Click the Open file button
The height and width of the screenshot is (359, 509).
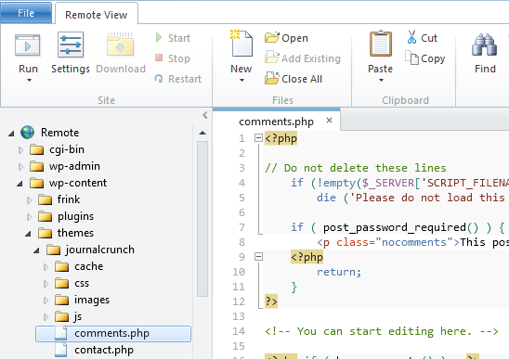(x=286, y=38)
